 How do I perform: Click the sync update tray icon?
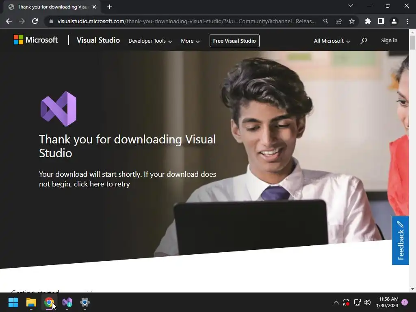tap(346, 302)
